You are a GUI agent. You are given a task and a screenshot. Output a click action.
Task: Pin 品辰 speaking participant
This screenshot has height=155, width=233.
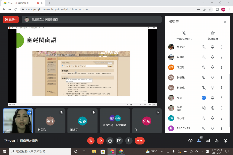pos(213,98)
